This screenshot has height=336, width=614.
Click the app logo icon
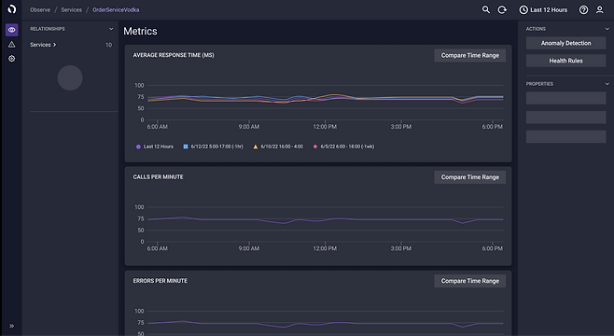(x=12, y=9)
